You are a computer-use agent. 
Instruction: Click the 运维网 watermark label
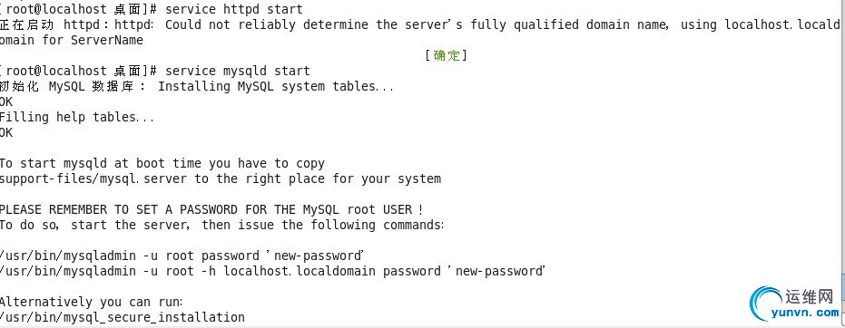810,296
